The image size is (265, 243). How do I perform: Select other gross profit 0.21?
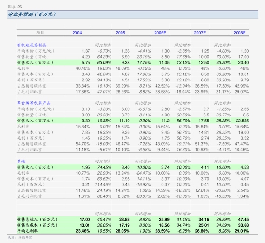click(x=86, y=185)
